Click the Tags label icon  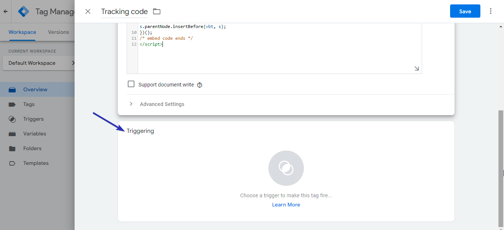12,104
